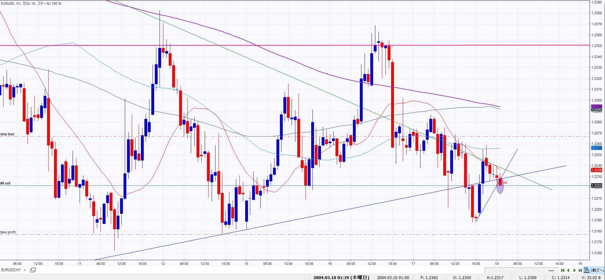Open the EURUSD,H1 chart tab
The width and height of the screenshot is (605, 280).
click(11, 270)
